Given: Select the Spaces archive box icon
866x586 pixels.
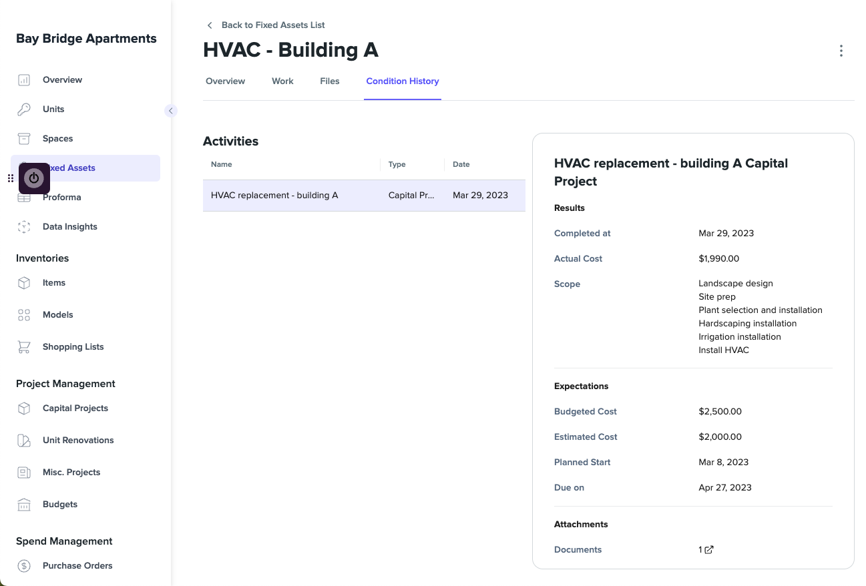Looking at the screenshot, I should click(24, 139).
